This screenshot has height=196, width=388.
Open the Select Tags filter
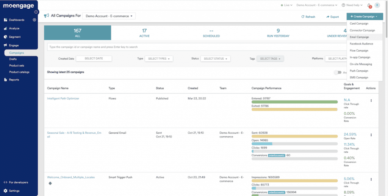click(270, 59)
